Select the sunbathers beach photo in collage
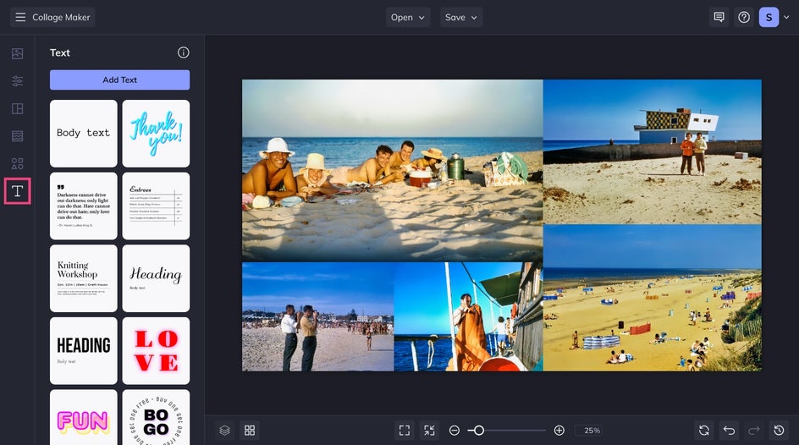 click(393, 171)
